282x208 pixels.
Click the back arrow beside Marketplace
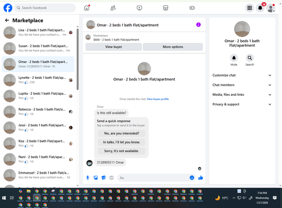coord(7,20)
